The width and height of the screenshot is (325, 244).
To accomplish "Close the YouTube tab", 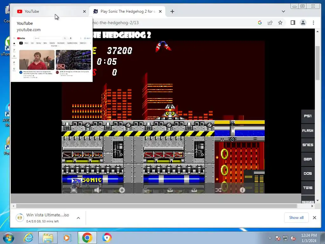I will [x=84, y=11].
